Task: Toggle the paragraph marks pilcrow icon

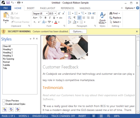Action: (75, 18)
